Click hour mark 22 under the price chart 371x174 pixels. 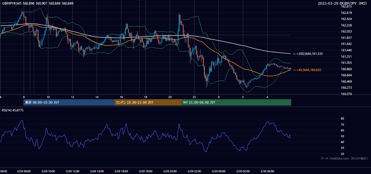[x=194, y=97]
